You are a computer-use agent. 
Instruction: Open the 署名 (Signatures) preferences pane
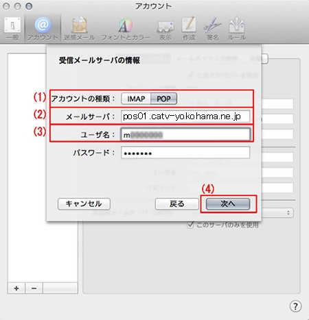212,29
